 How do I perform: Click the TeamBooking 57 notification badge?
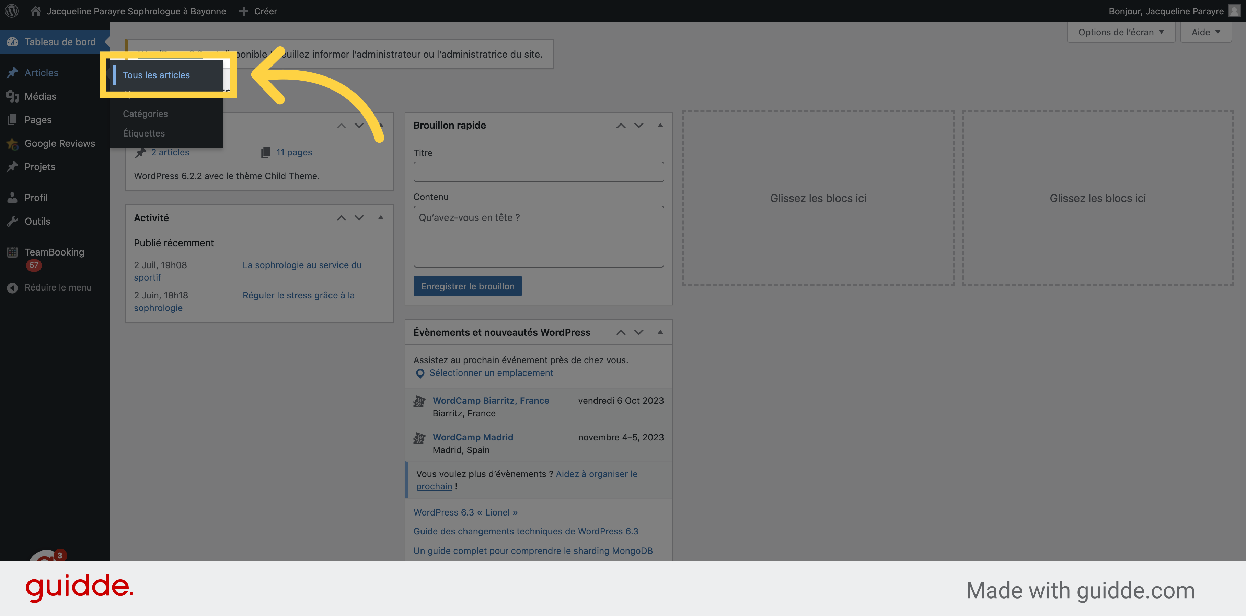(34, 265)
